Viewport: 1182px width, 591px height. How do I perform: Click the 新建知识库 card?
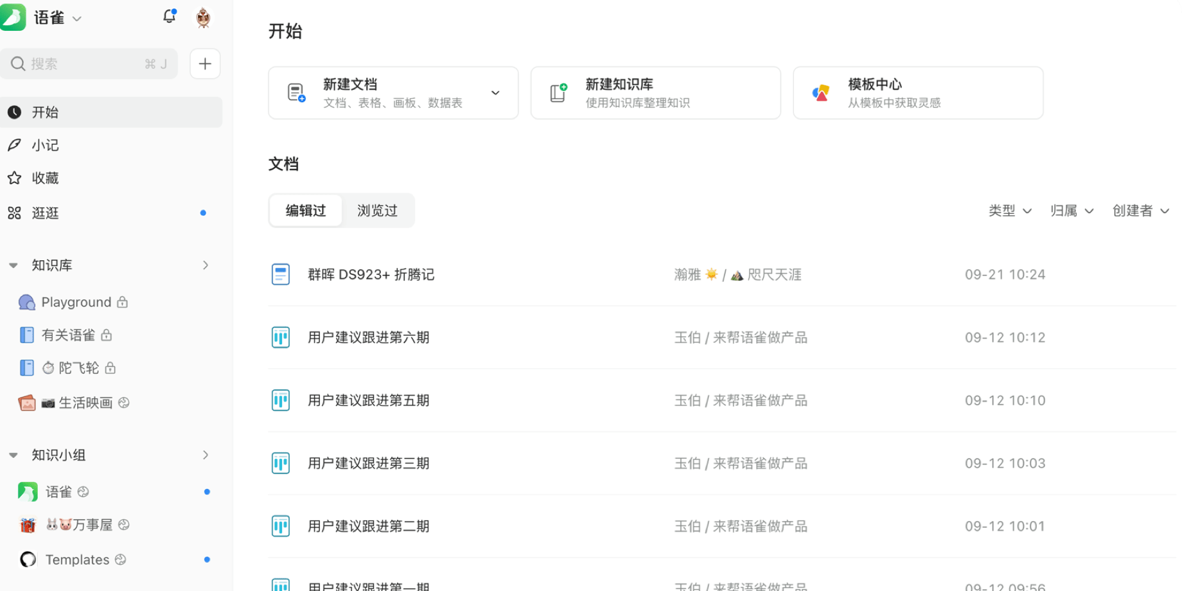[655, 93]
